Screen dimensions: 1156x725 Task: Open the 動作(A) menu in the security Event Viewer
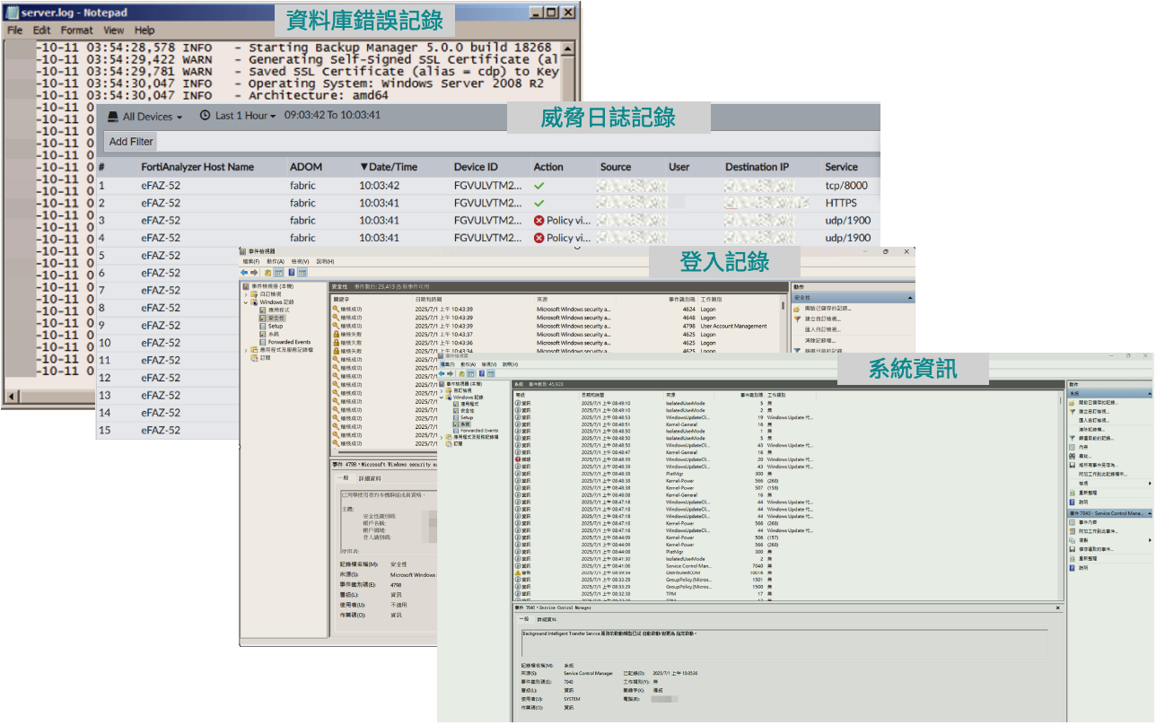pos(276,261)
